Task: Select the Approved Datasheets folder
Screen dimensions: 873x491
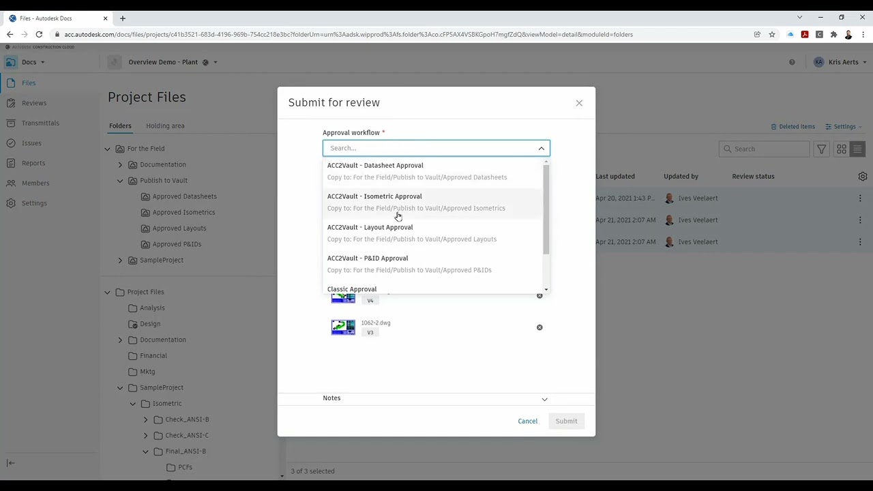Action: pyautogui.click(x=184, y=196)
